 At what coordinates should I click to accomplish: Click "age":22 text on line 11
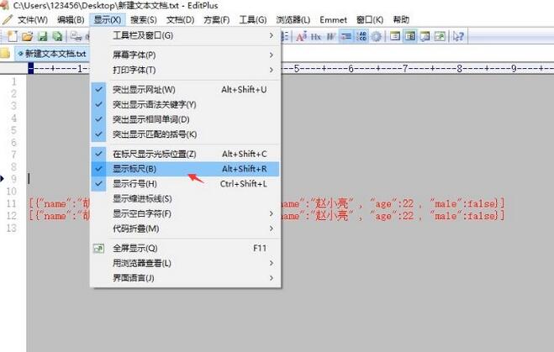392,203
